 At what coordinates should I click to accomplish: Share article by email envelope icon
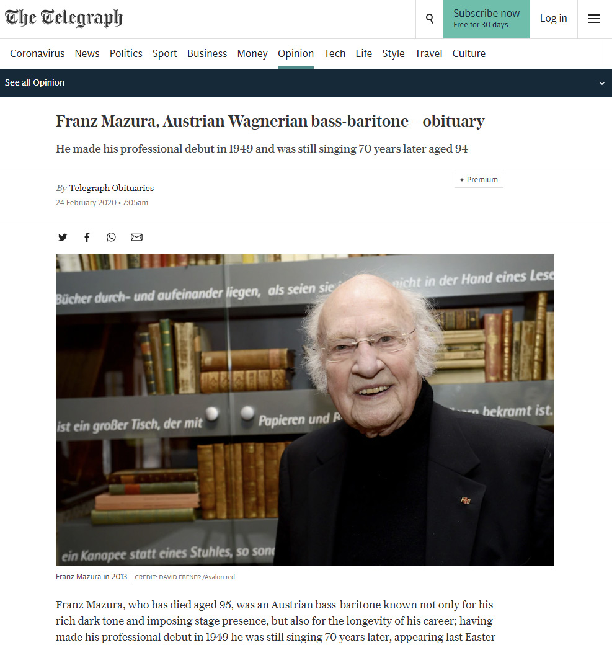click(136, 237)
